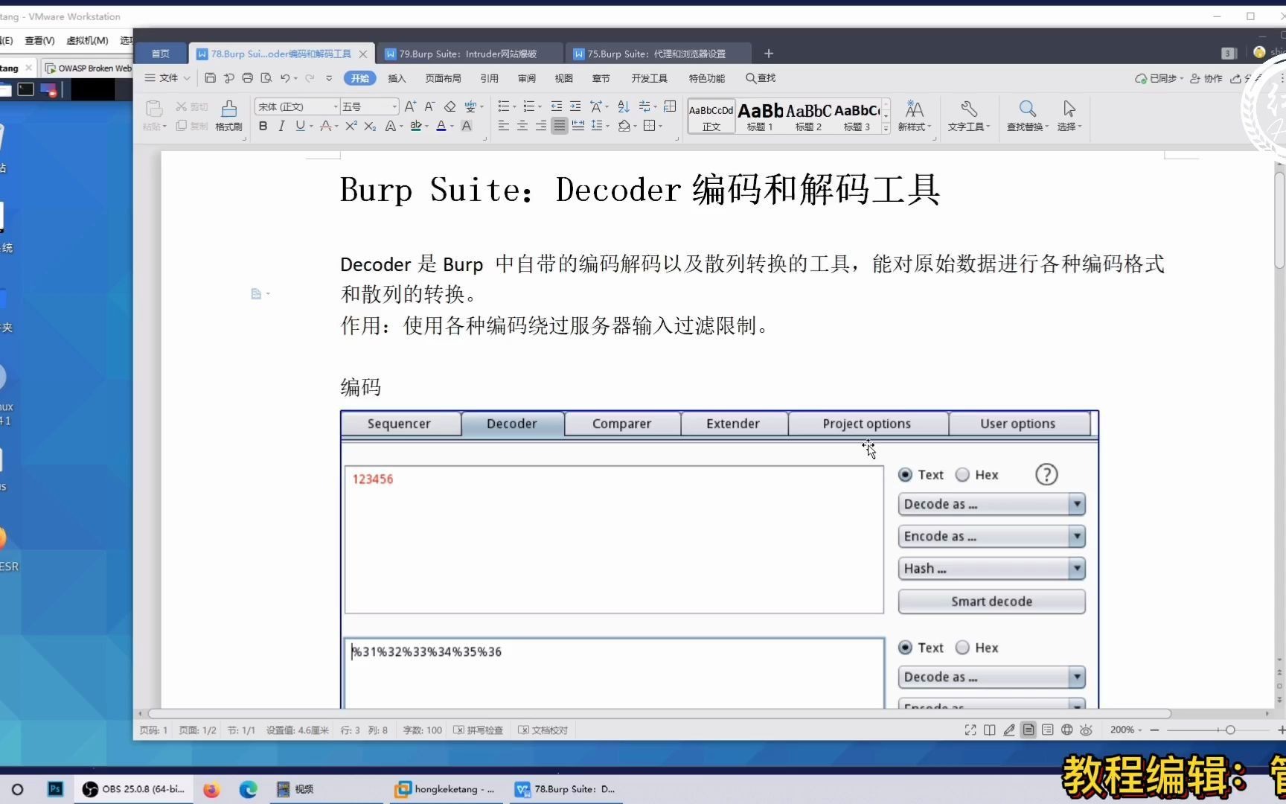Run 拼写检查 from the status bar
This screenshot has width=1286, height=804.
[x=479, y=730]
